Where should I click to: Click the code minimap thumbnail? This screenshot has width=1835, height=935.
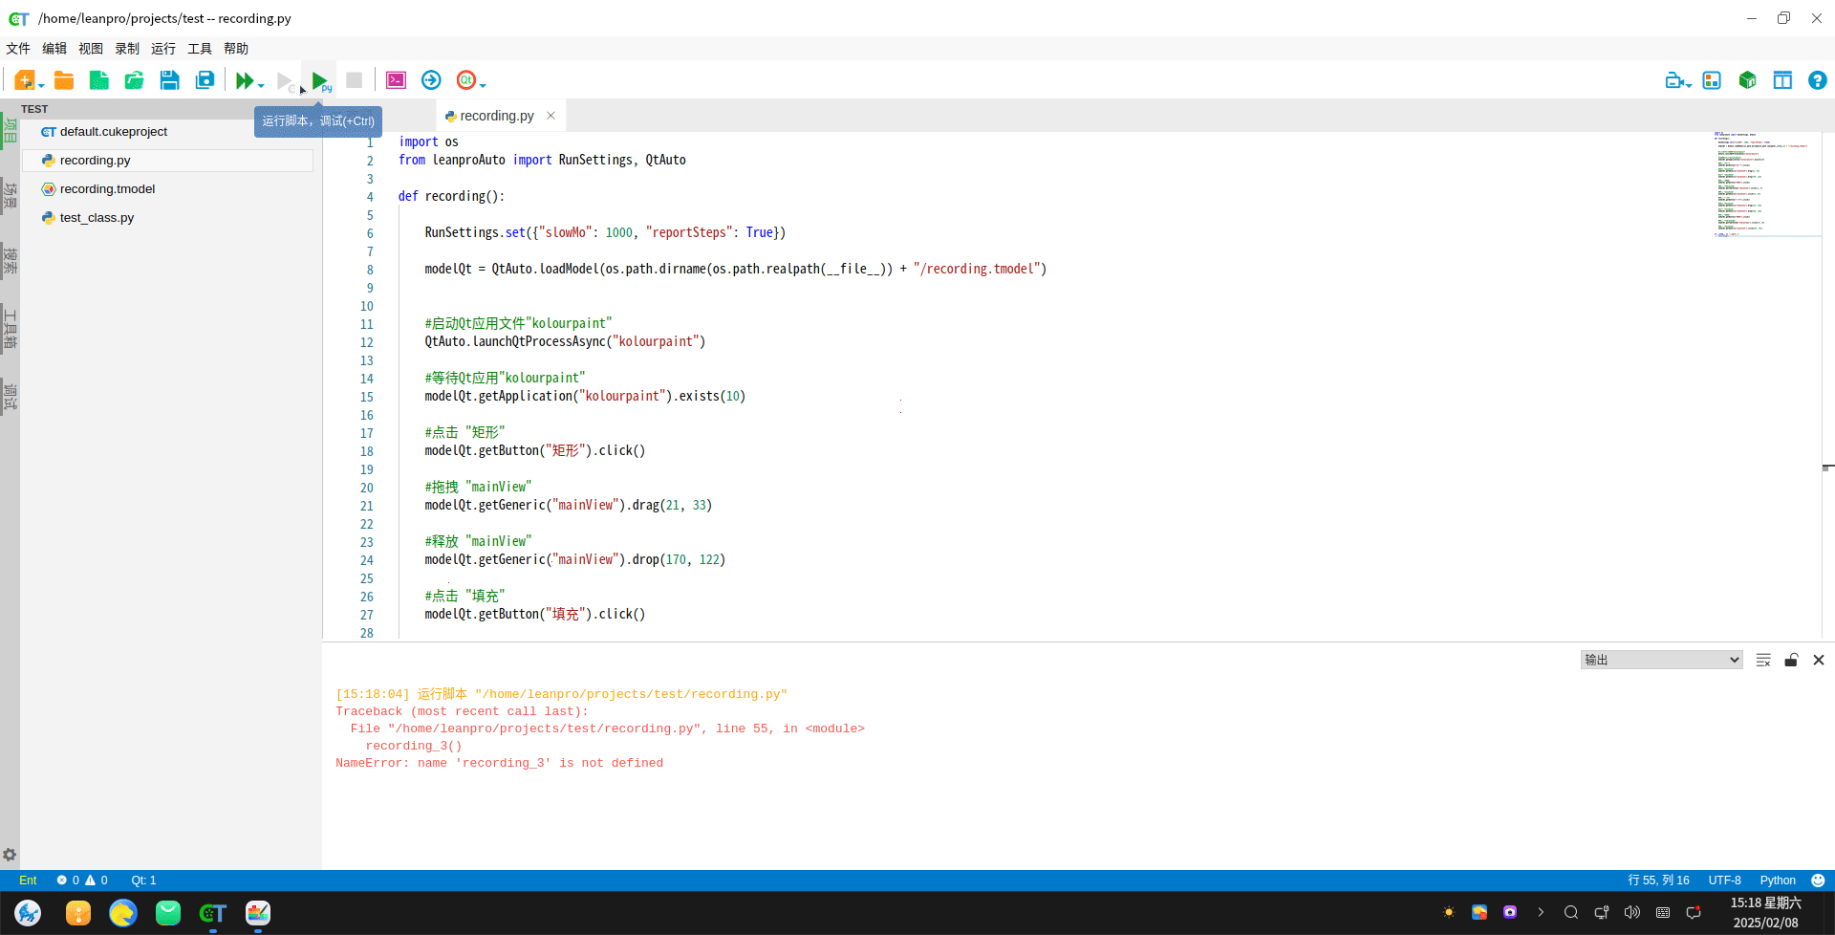pyautogui.click(x=1766, y=185)
